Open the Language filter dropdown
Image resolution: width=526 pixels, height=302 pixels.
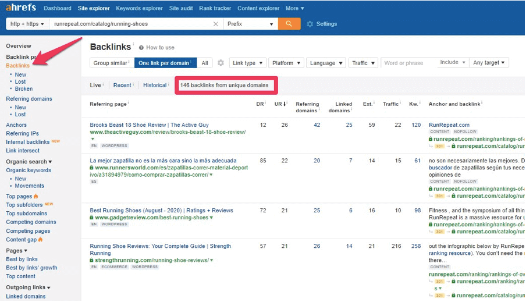point(326,63)
